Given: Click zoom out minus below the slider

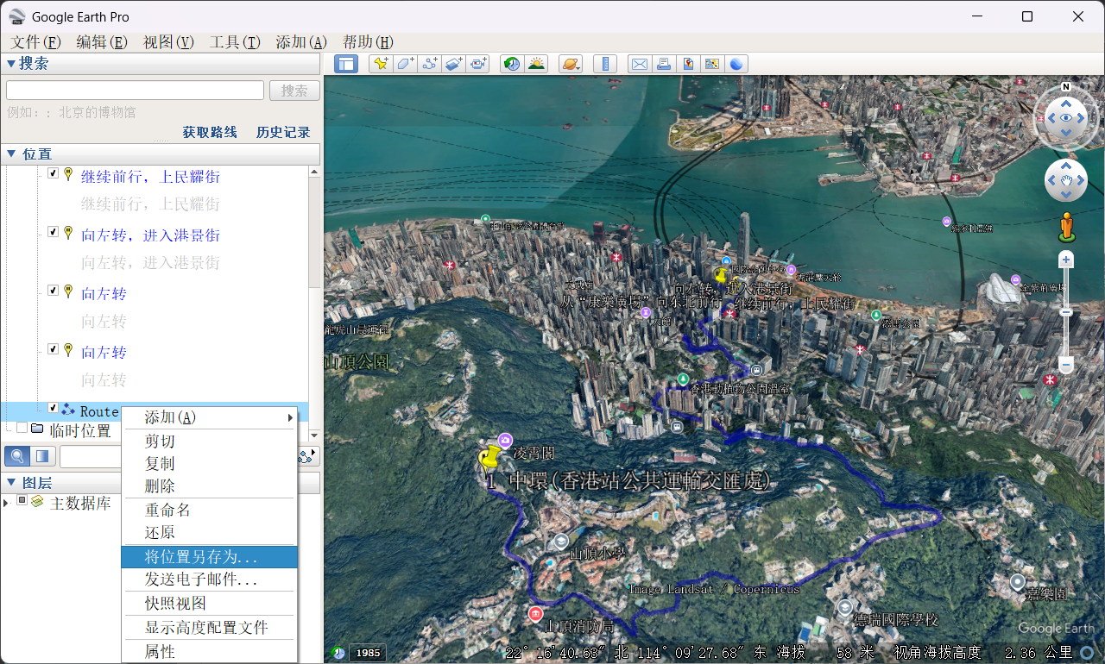Looking at the screenshot, I should click(x=1066, y=366).
